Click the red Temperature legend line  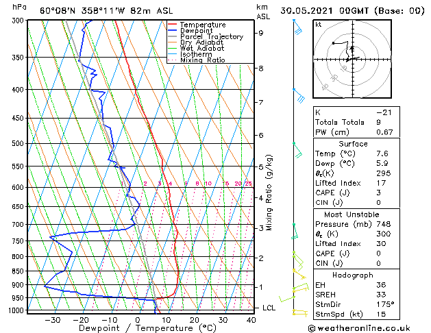coord(173,25)
